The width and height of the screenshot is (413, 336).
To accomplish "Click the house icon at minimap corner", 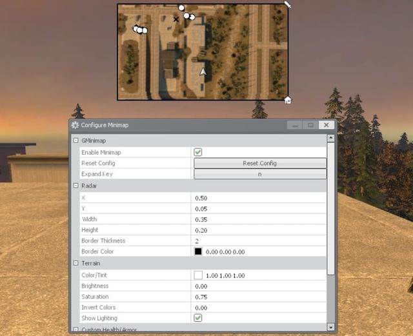I will 288,100.
